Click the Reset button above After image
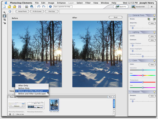Viewport: 158px width, 119px height. point(116,17)
